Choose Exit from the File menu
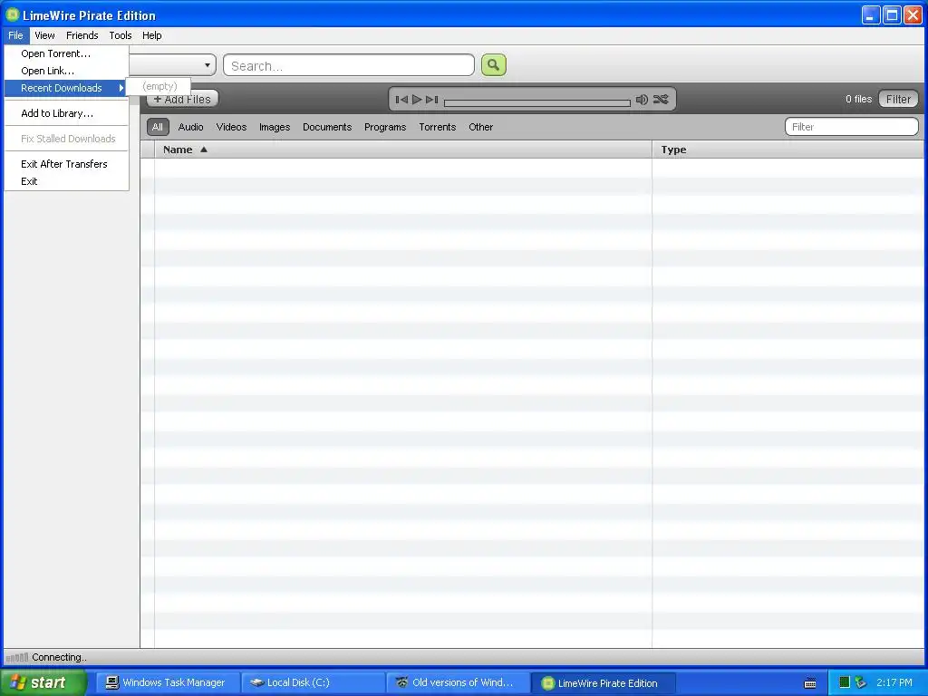 tap(66, 181)
